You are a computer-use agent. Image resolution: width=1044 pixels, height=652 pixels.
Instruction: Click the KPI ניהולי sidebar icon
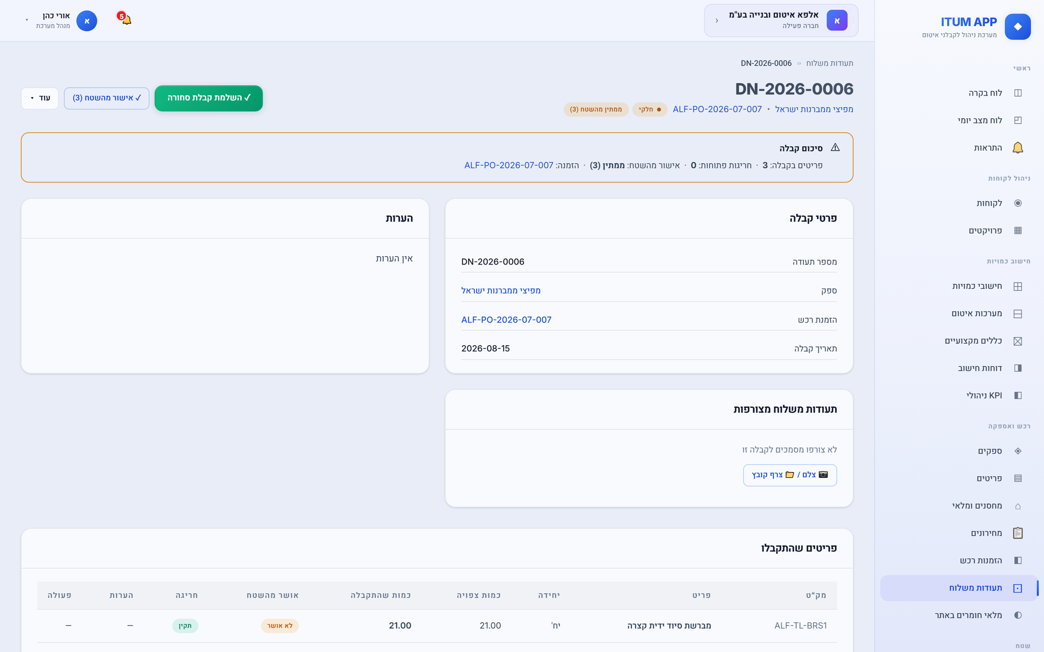(x=1017, y=395)
